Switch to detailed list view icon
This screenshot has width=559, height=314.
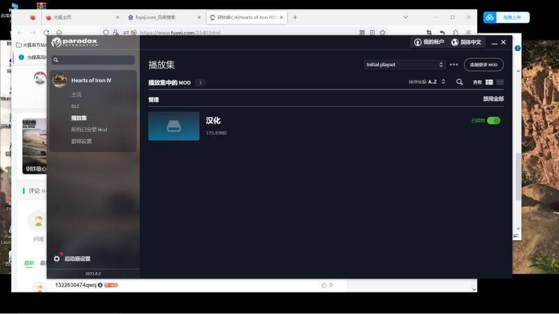tap(489, 82)
